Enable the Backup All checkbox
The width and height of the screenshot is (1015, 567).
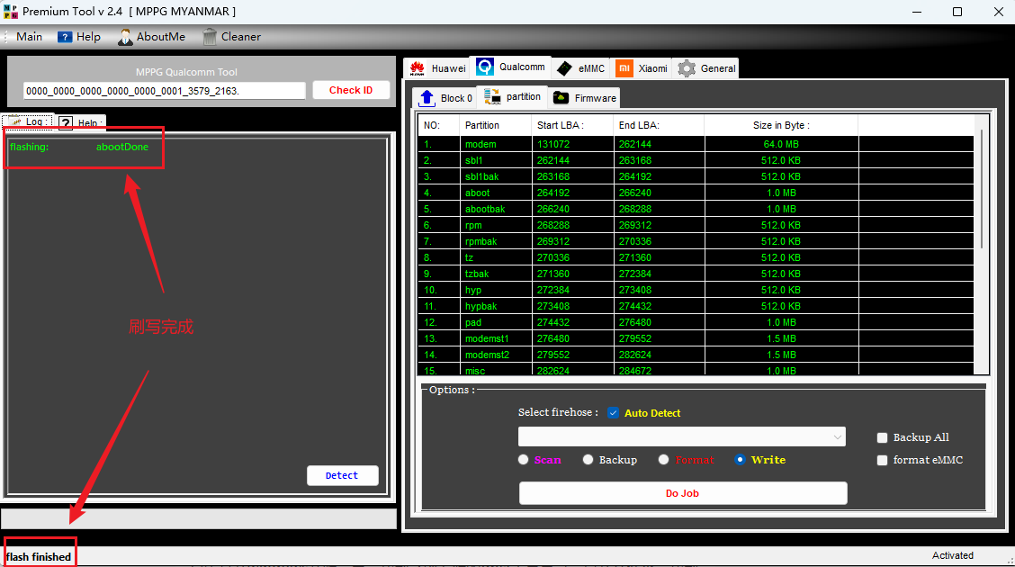883,438
